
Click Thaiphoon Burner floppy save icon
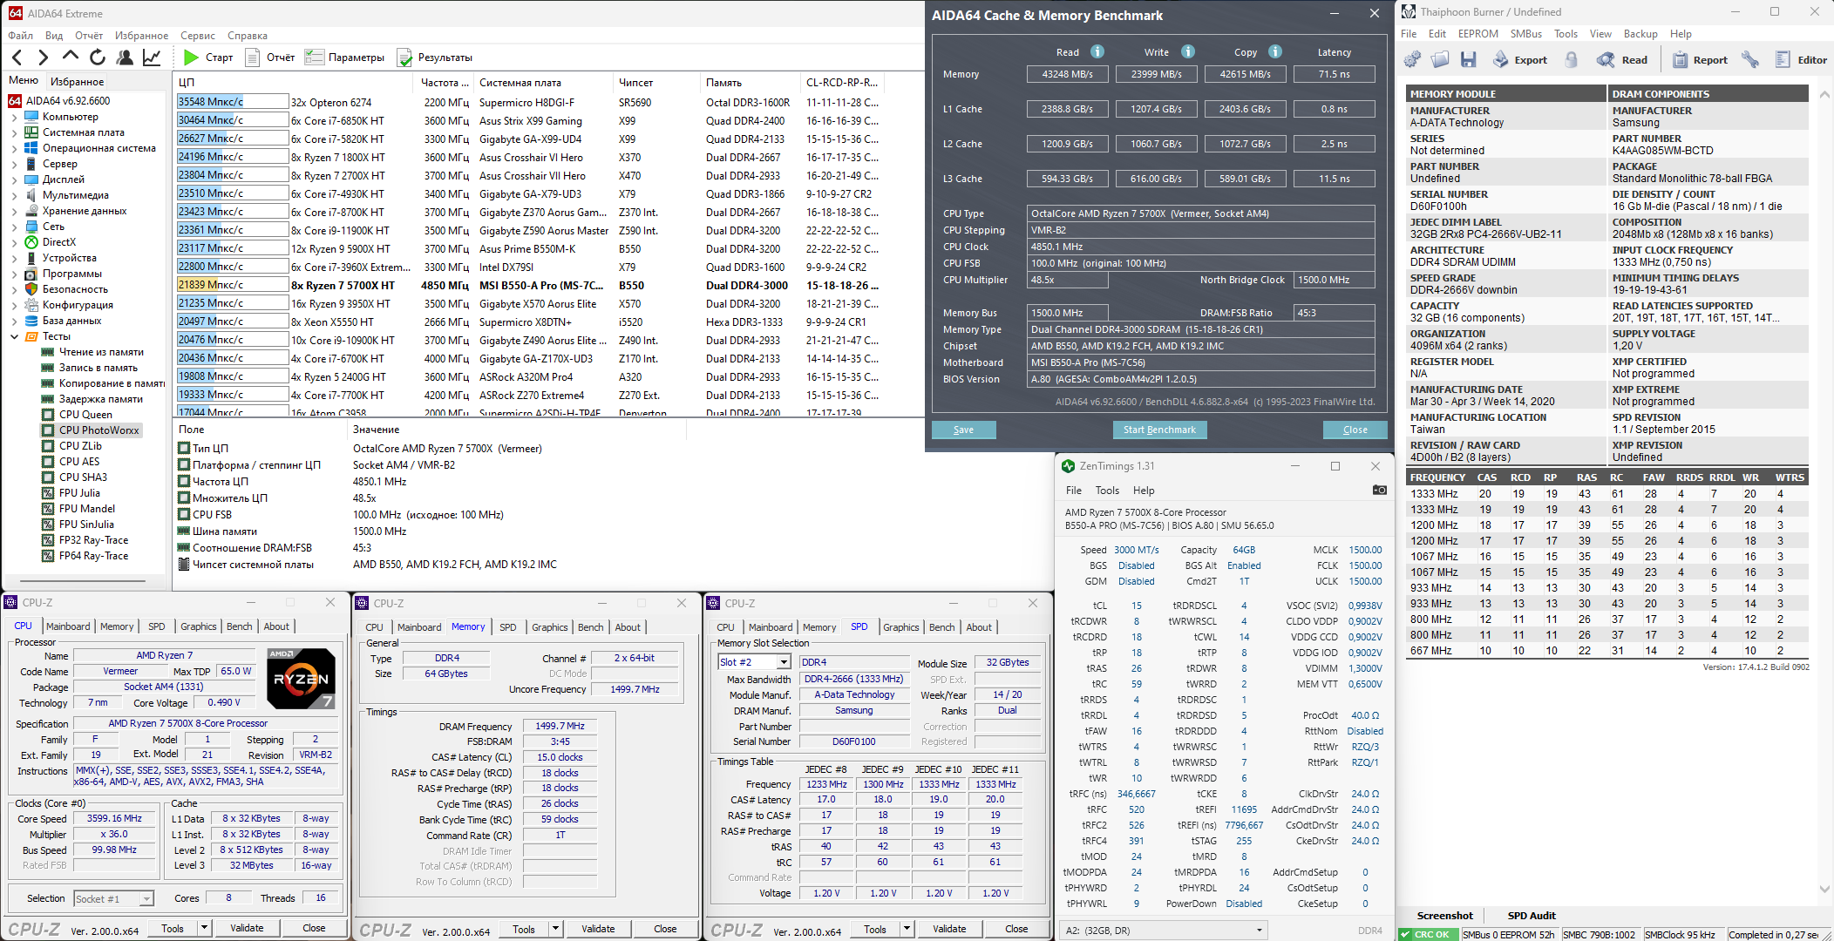click(1469, 59)
